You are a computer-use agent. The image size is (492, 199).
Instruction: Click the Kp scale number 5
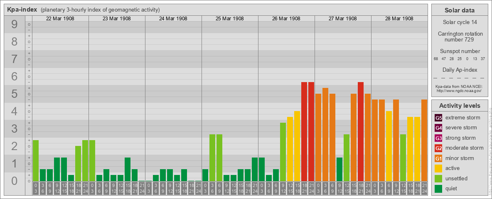coord(15,94)
